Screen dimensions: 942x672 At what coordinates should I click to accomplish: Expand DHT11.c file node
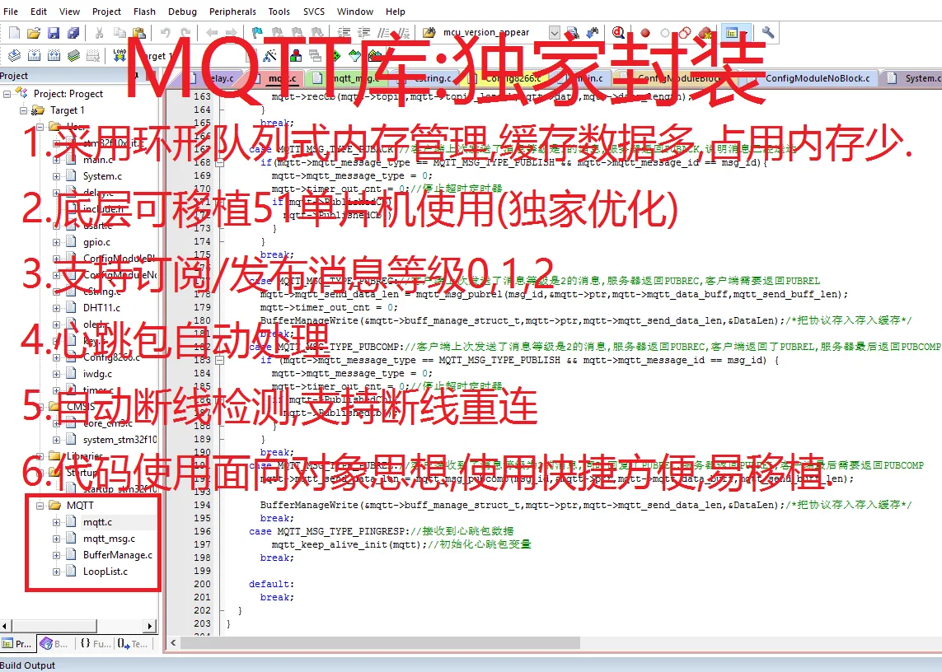point(57,308)
